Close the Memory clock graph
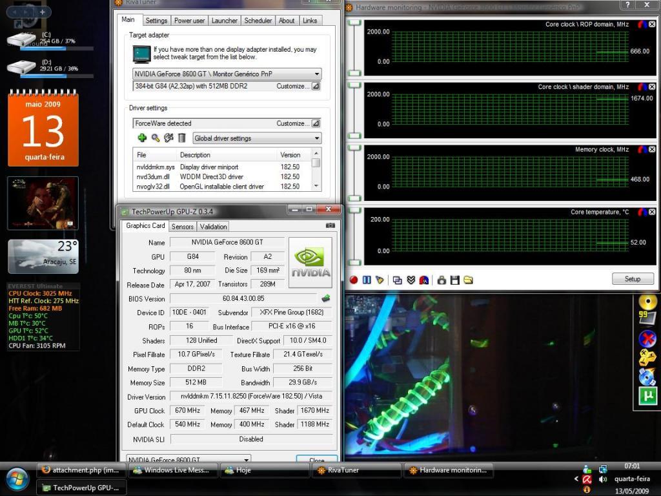The image size is (661, 496). (652, 149)
